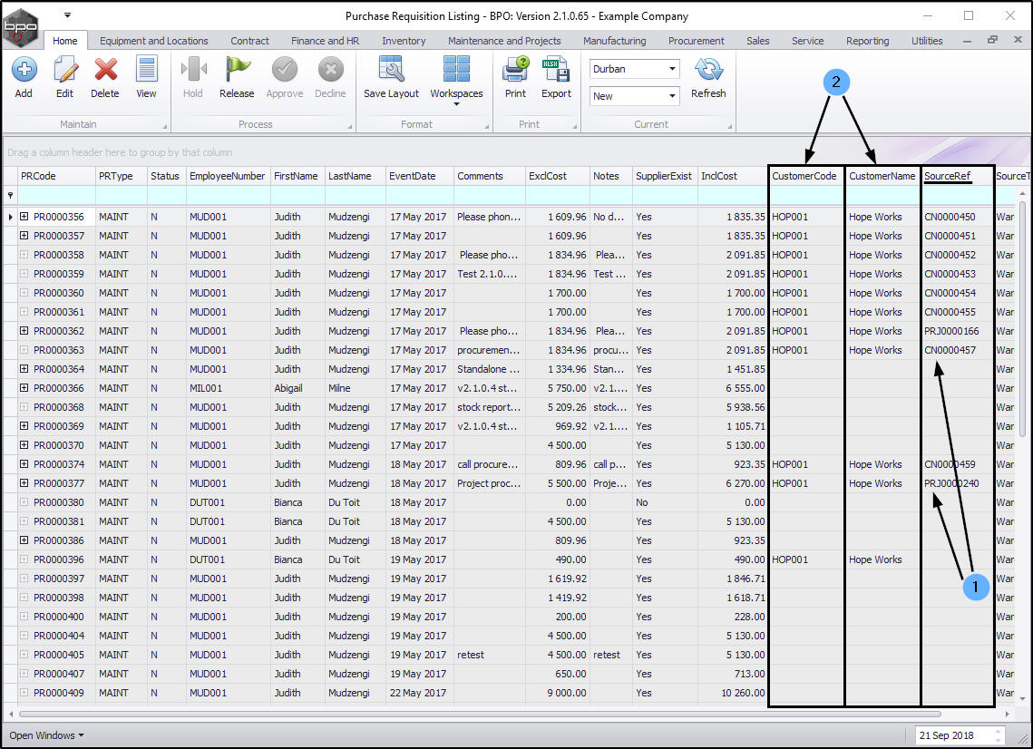The height and width of the screenshot is (749, 1033).
Task: Expand row PR0000356
Action: [24, 217]
